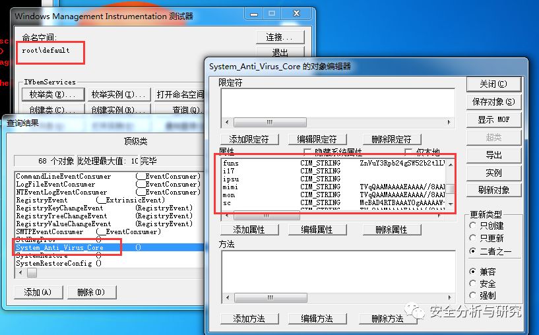Select LogFileEventConsumer class row

click(x=110, y=184)
